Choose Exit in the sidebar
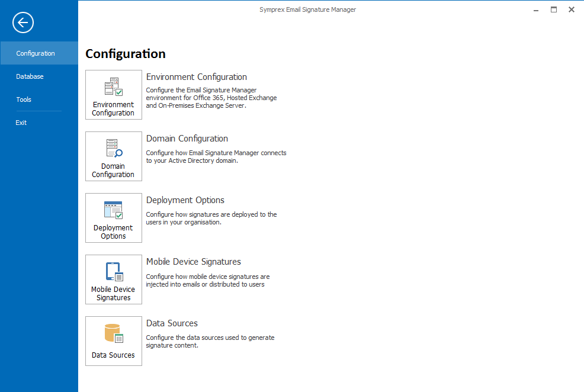The width and height of the screenshot is (584, 392). pyautogui.click(x=39, y=123)
